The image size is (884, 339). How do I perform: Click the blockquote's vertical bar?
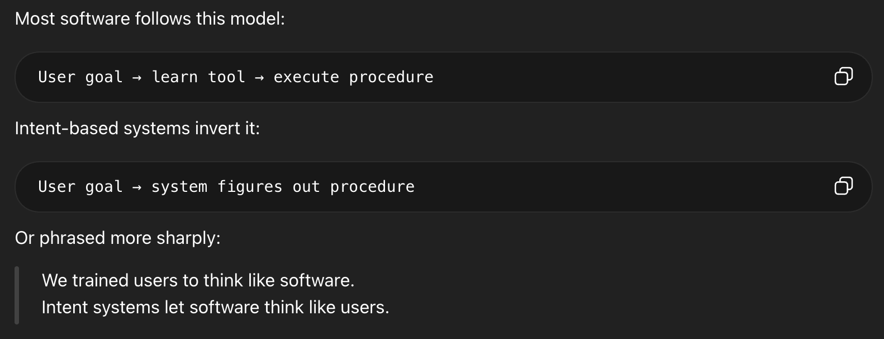click(x=17, y=295)
